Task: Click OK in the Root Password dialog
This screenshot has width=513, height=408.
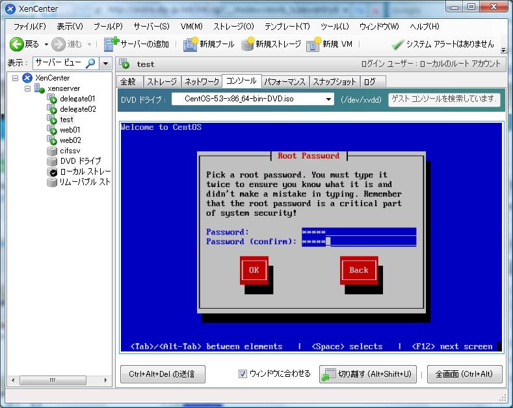Action: point(254,270)
